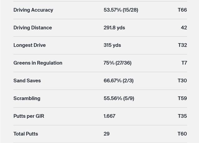Click the 66.67% (2/3) sand saves value
The width and height of the screenshot is (199, 143).
tap(118, 81)
